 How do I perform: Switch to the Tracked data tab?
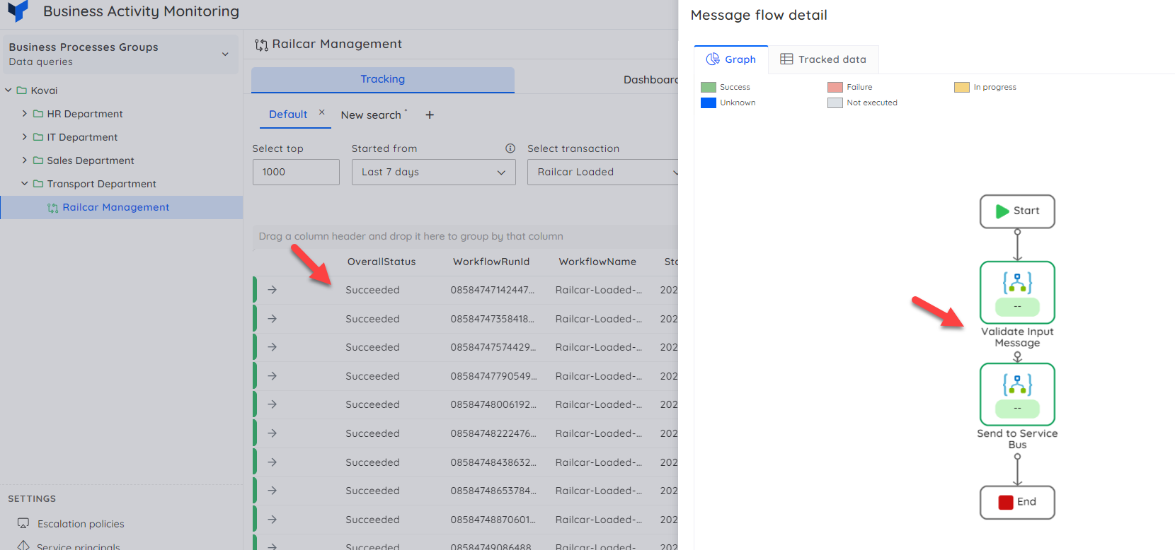pyautogui.click(x=823, y=59)
